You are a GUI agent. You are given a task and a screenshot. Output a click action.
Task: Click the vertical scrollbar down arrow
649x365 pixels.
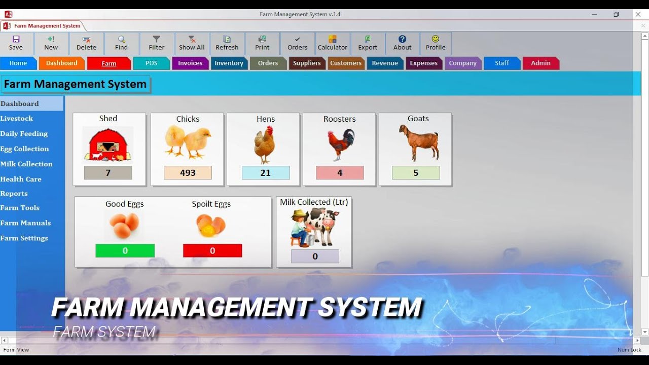(645, 332)
